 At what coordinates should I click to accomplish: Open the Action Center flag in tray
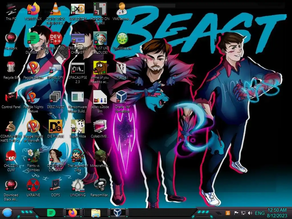point(236,213)
